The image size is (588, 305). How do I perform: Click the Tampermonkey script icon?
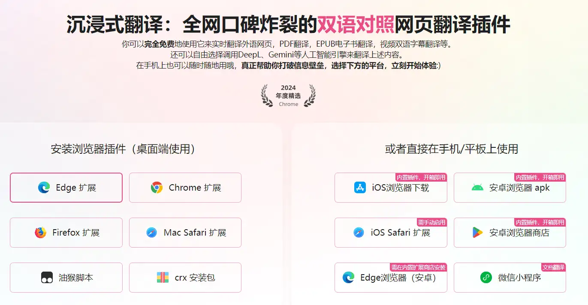click(x=47, y=278)
